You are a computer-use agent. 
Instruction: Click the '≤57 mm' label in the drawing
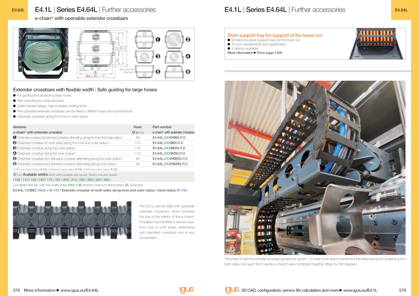click(96, 49)
